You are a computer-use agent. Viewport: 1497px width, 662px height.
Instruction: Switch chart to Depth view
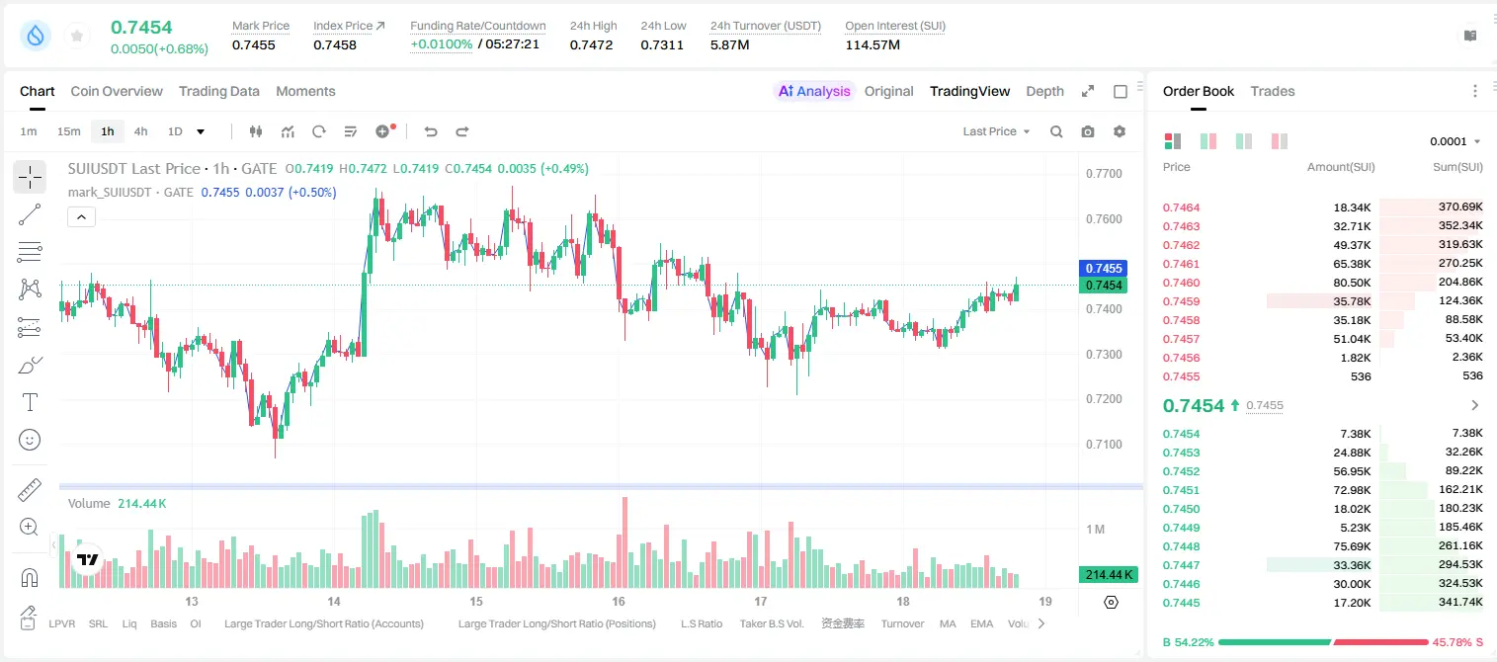pos(1044,91)
